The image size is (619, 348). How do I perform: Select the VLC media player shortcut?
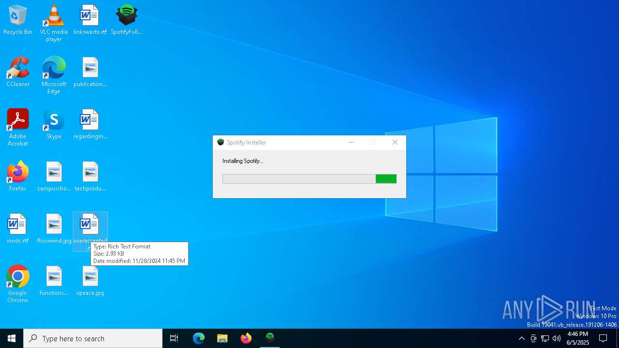[54, 23]
